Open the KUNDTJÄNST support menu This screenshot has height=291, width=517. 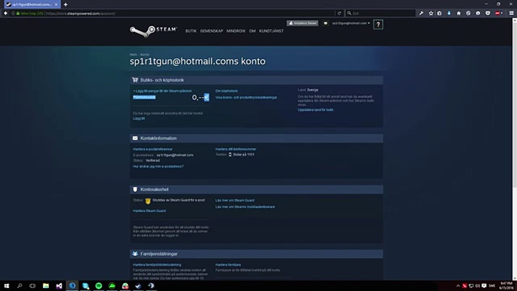coord(271,31)
